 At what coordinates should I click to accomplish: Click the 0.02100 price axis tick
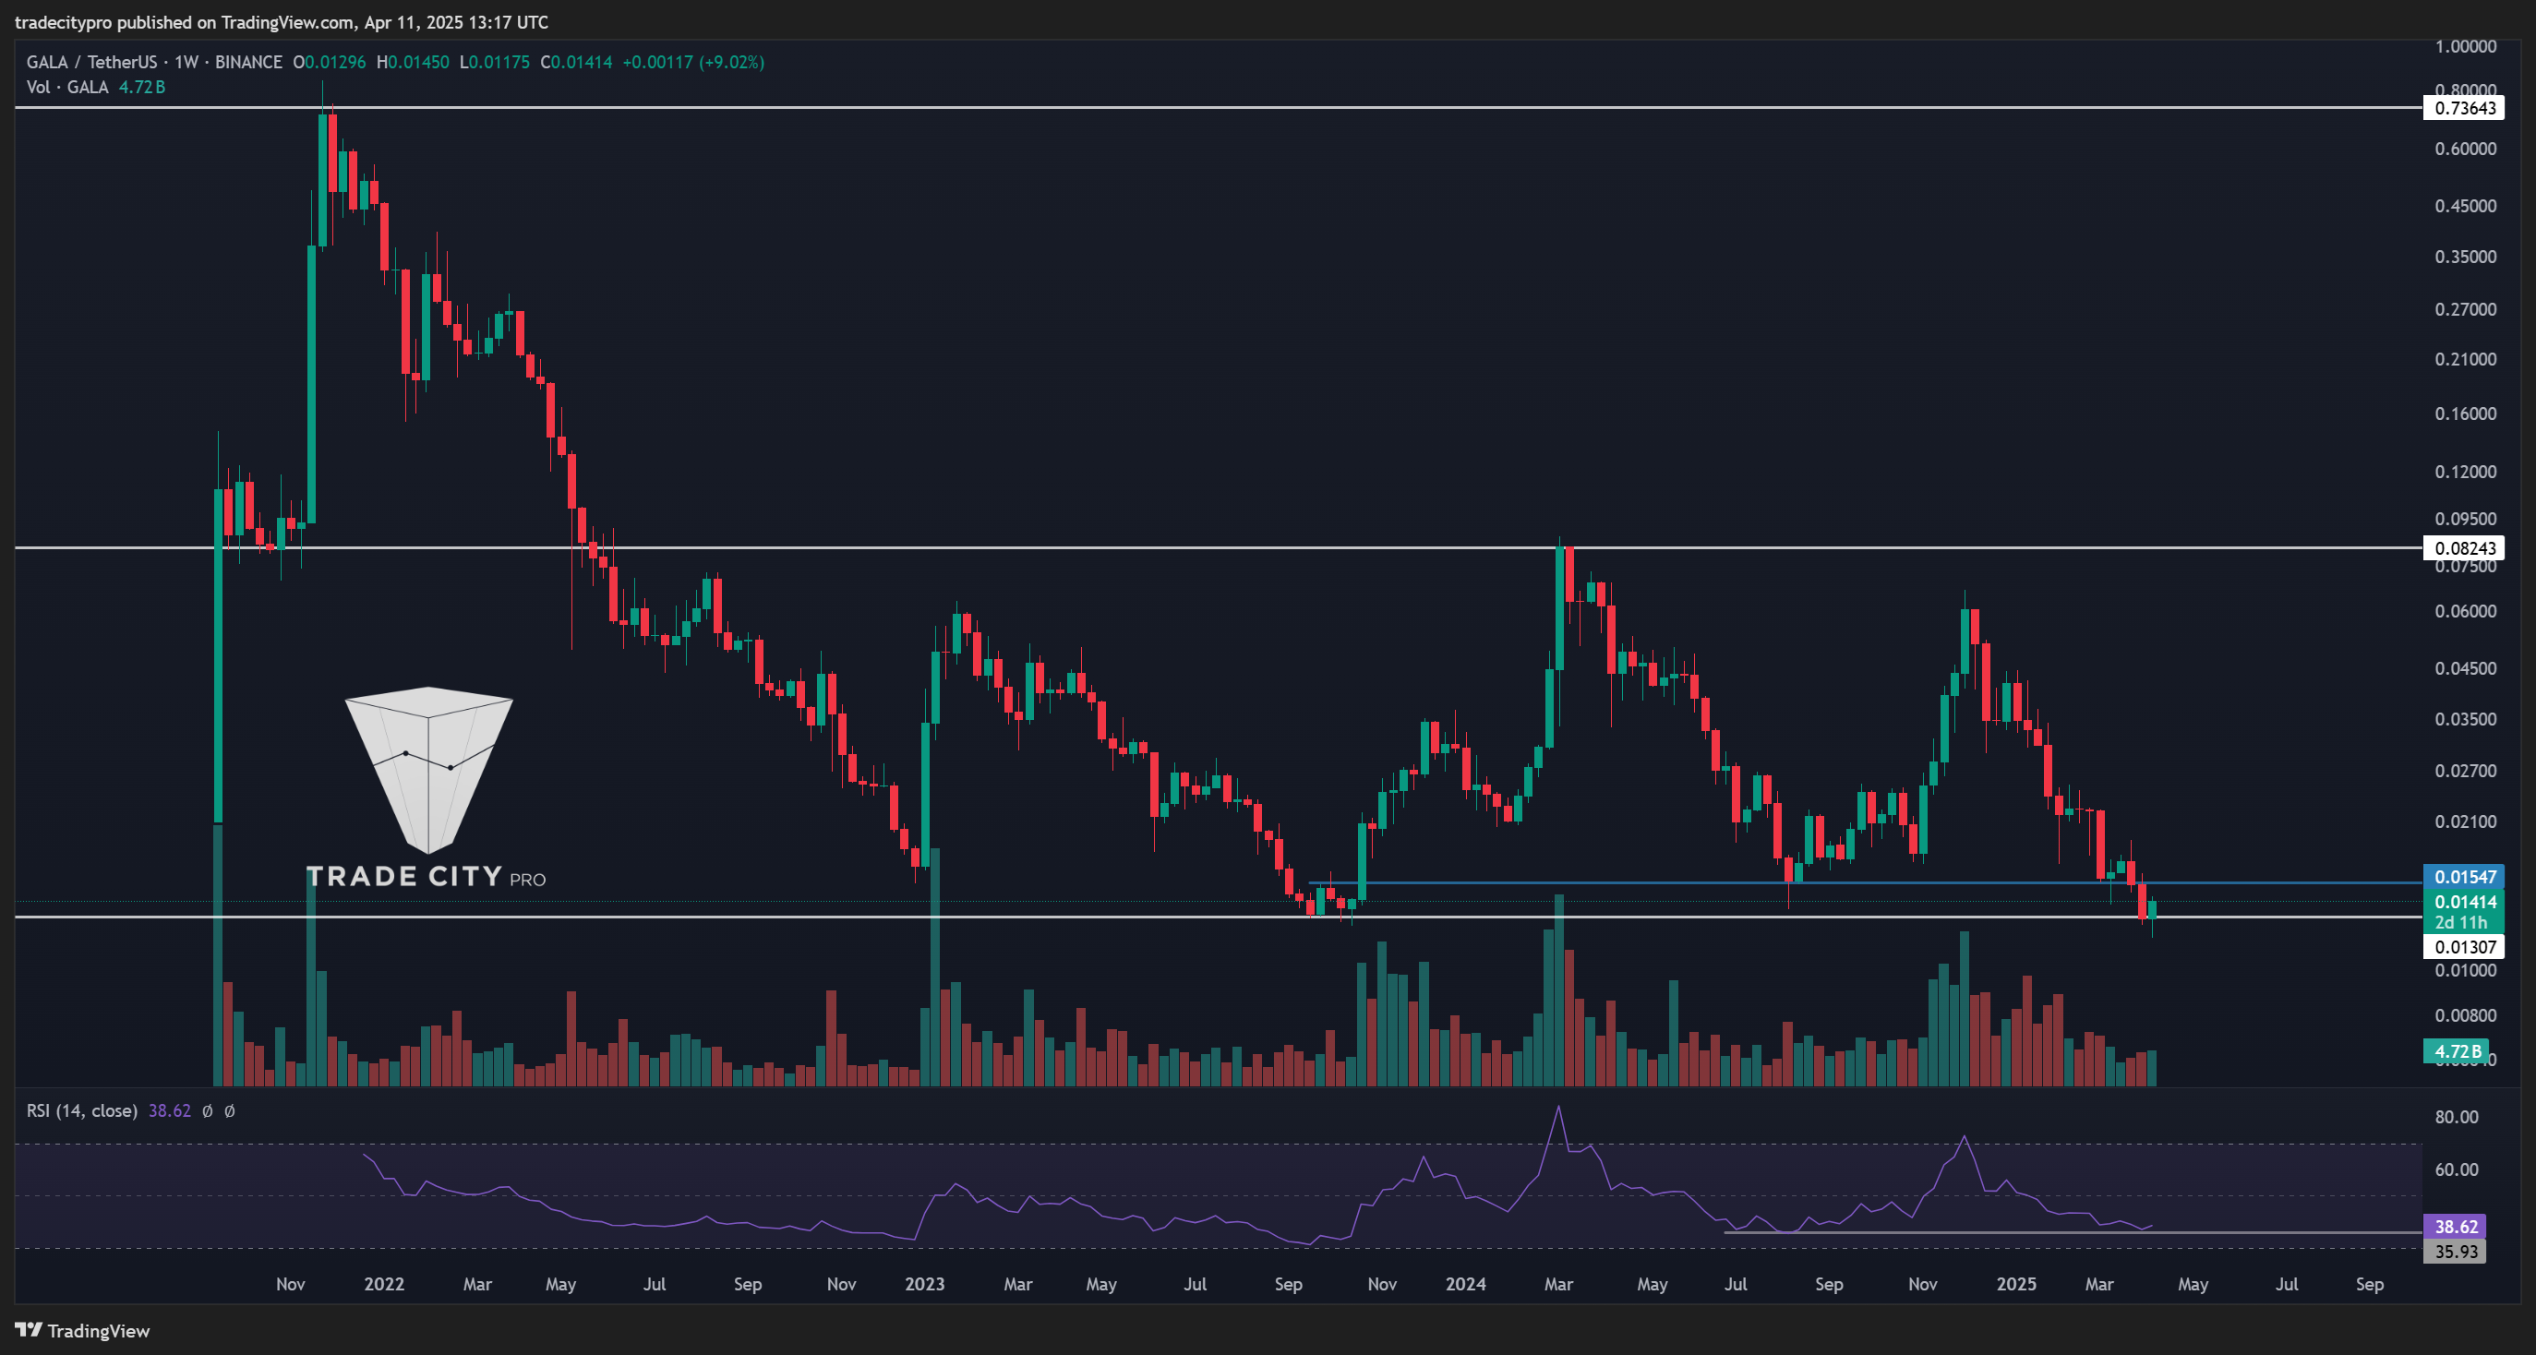[x=2465, y=821]
